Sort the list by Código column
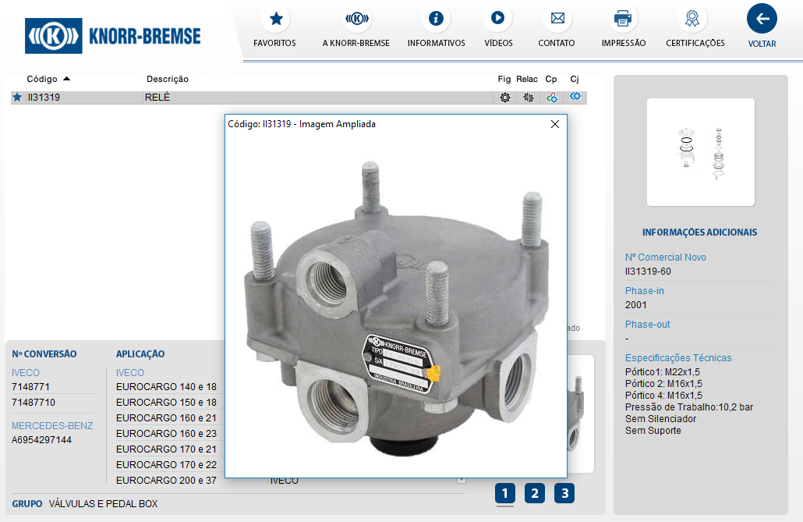This screenshot has width=803, height=522. [42, 79]
